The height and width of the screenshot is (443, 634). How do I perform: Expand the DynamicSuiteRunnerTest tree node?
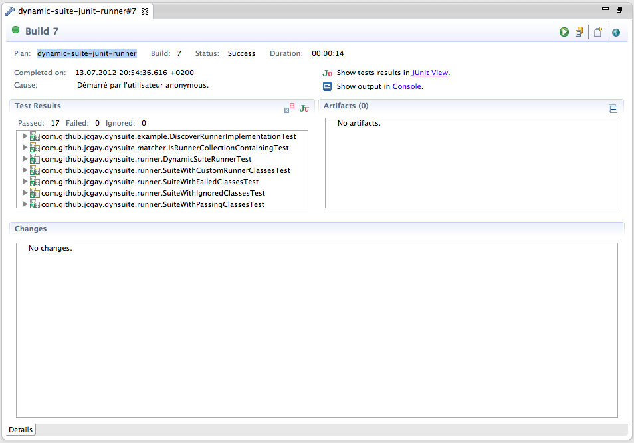[25, 158]
